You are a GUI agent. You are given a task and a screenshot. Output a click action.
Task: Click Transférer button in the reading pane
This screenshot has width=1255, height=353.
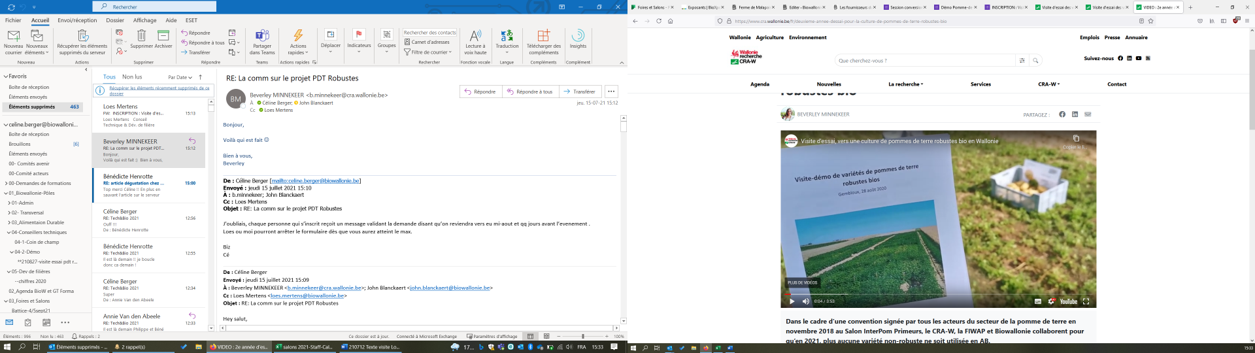pos(580,92)
